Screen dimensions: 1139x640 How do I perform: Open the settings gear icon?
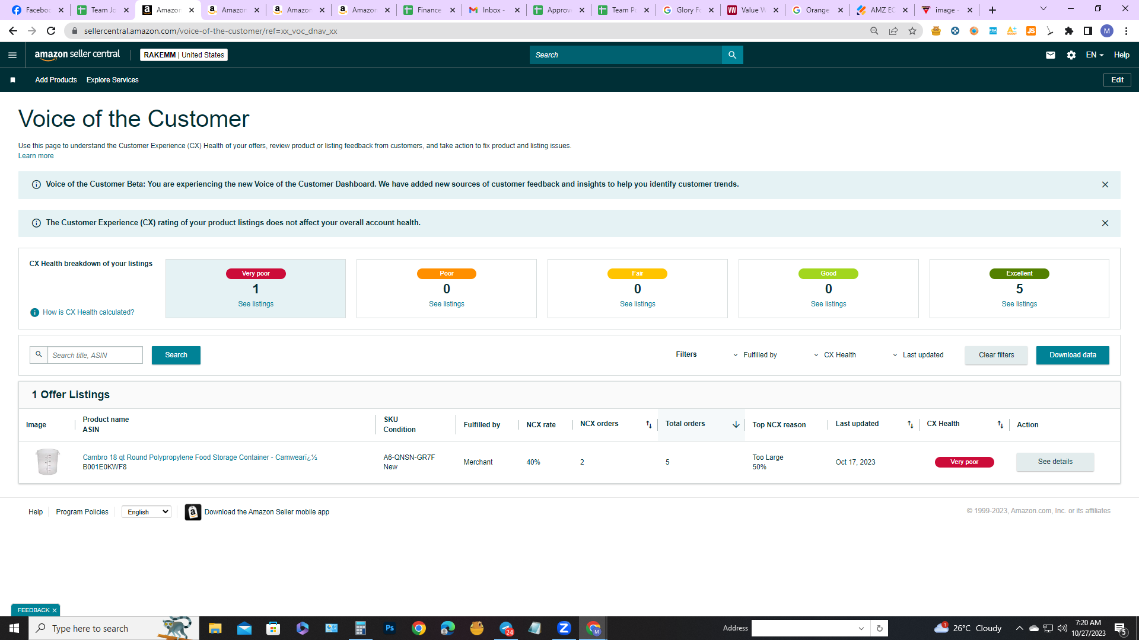[1071, 55]
